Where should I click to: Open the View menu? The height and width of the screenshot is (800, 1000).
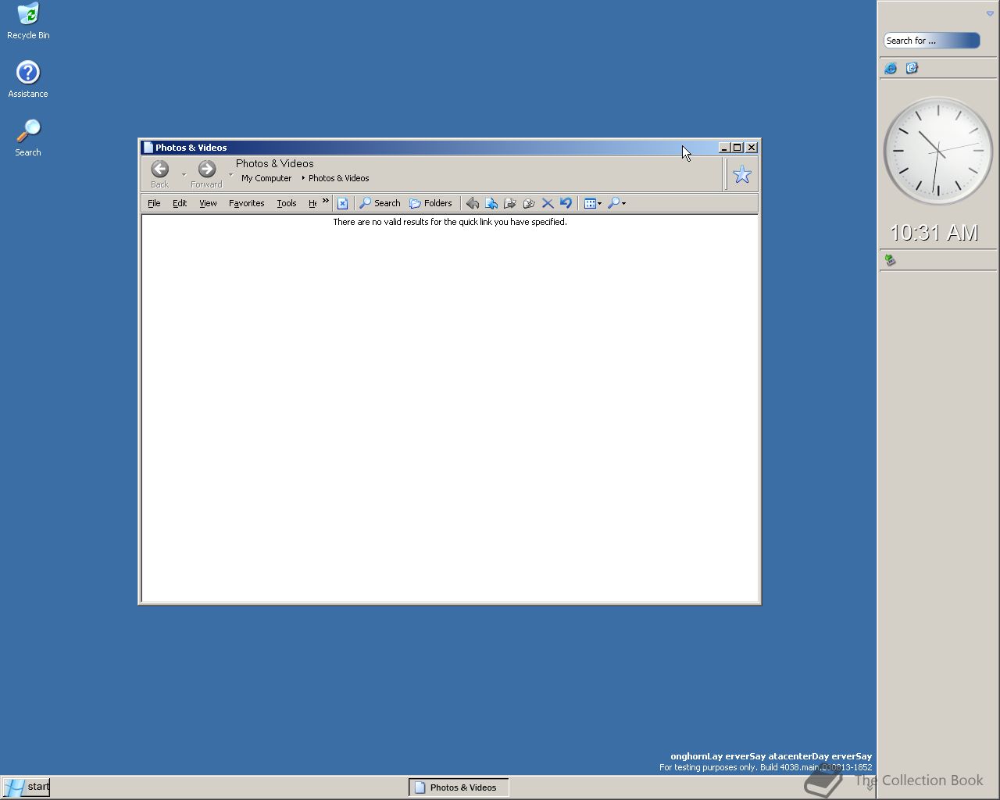click(x=208, y=203)
